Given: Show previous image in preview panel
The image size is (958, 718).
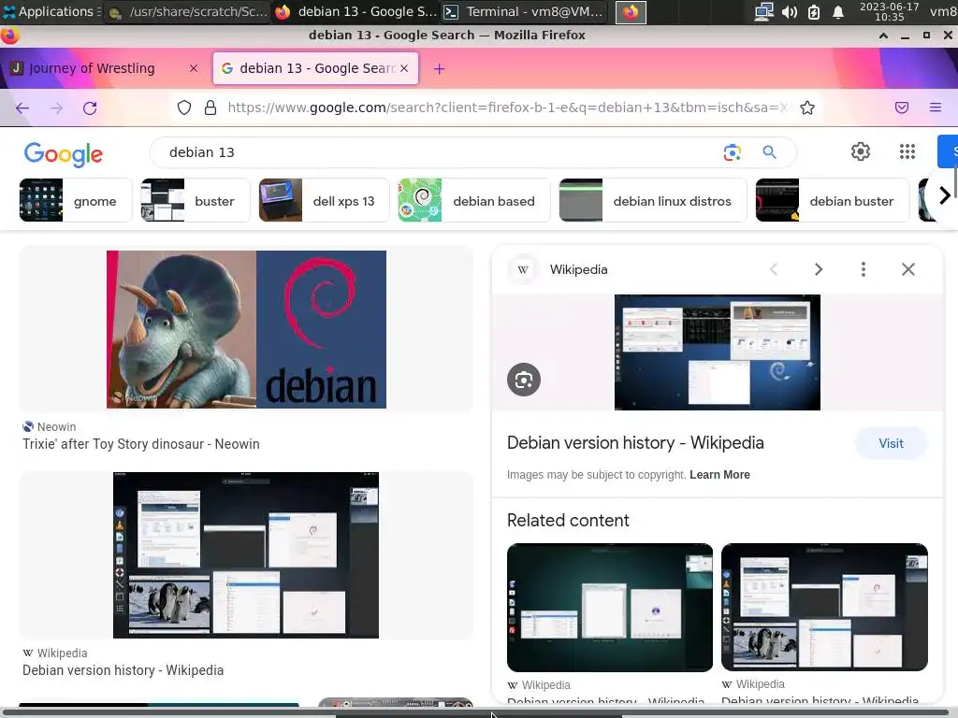Looking at the screenshot, I should [x=774, y=269].
